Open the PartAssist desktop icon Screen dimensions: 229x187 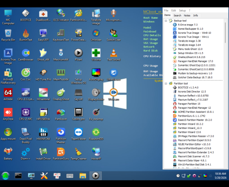tap(61, 114)
